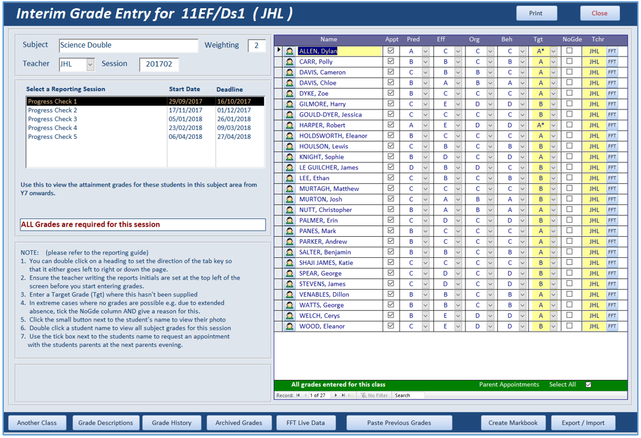Image resolution: width=641 pixels, height=438 pixels.
Task: Open FFT Live Data
Action: click(306, 423)
